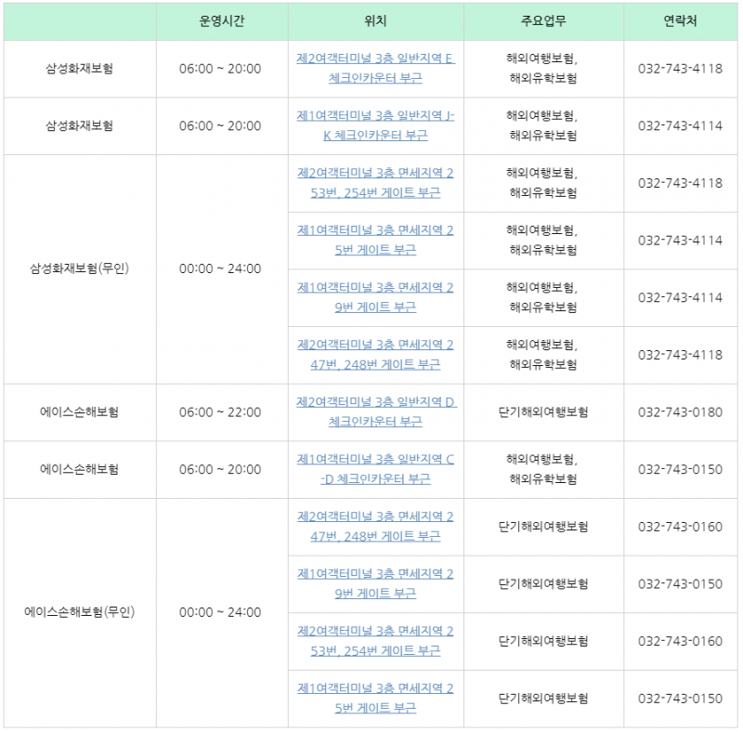Click 00:00 ~ 24:00 for 에이스손해보험(무인)
Viewport: 743px width, 732px height.
(x=220, y=612)
